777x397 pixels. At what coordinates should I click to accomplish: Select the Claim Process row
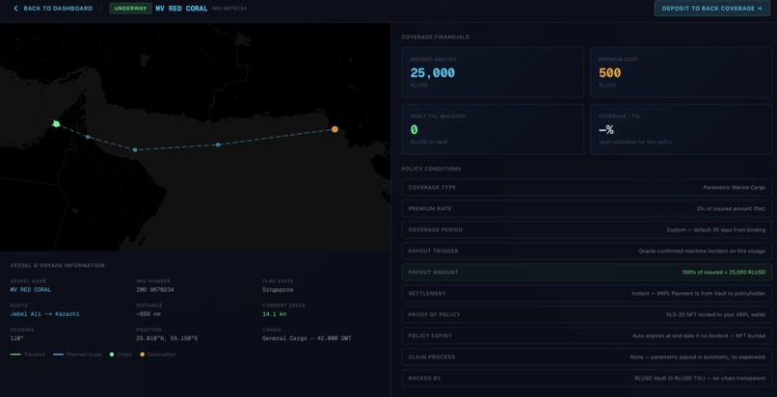[587, 357]
